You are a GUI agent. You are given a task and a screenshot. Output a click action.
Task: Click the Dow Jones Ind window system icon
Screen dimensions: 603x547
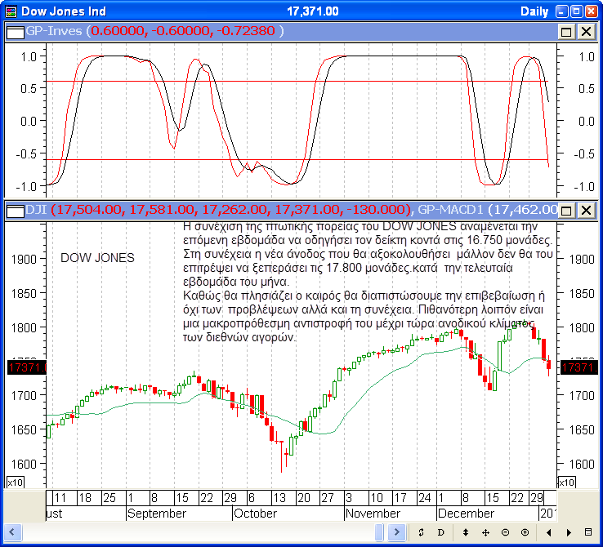(11, 11)
